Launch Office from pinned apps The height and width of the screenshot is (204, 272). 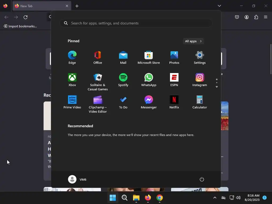pyautogui.click(x=98, y=58)
